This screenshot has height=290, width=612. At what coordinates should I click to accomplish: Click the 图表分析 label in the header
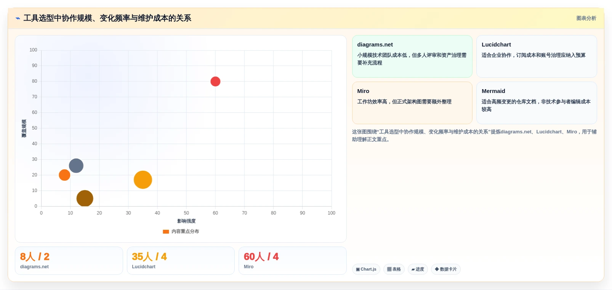586,18
